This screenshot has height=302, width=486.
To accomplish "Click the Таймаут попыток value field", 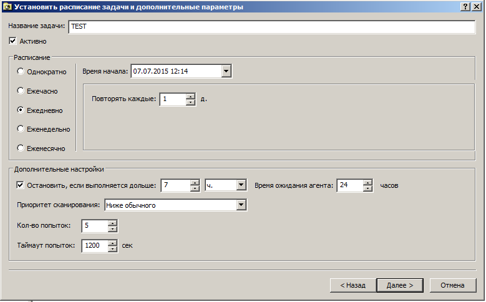I will pyautogui.click(x=95, y=246).
